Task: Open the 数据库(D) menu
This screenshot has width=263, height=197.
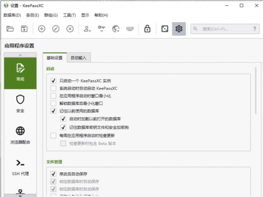Action: tap(12, 15)
